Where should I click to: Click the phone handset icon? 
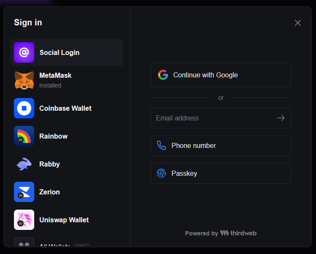[161, 145]
